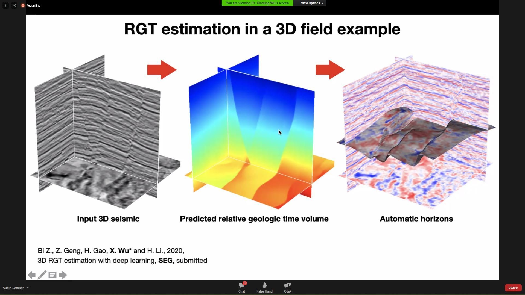The width and height of the screenshot is (525, 295).
Task: Click the predicted RGT volume image
Action: click(257, 131)
